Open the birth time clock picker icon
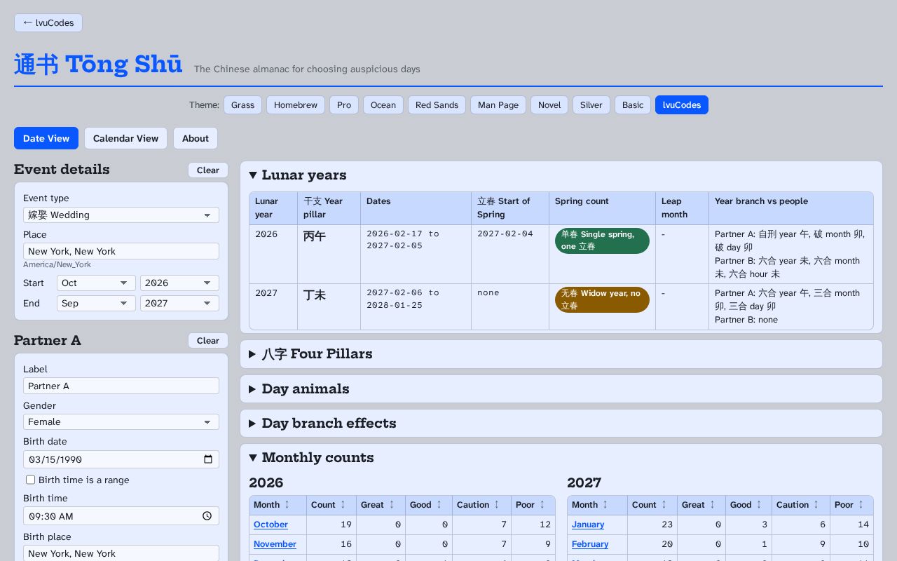Screen dimensions: 897x561 [x=207, y=516]
